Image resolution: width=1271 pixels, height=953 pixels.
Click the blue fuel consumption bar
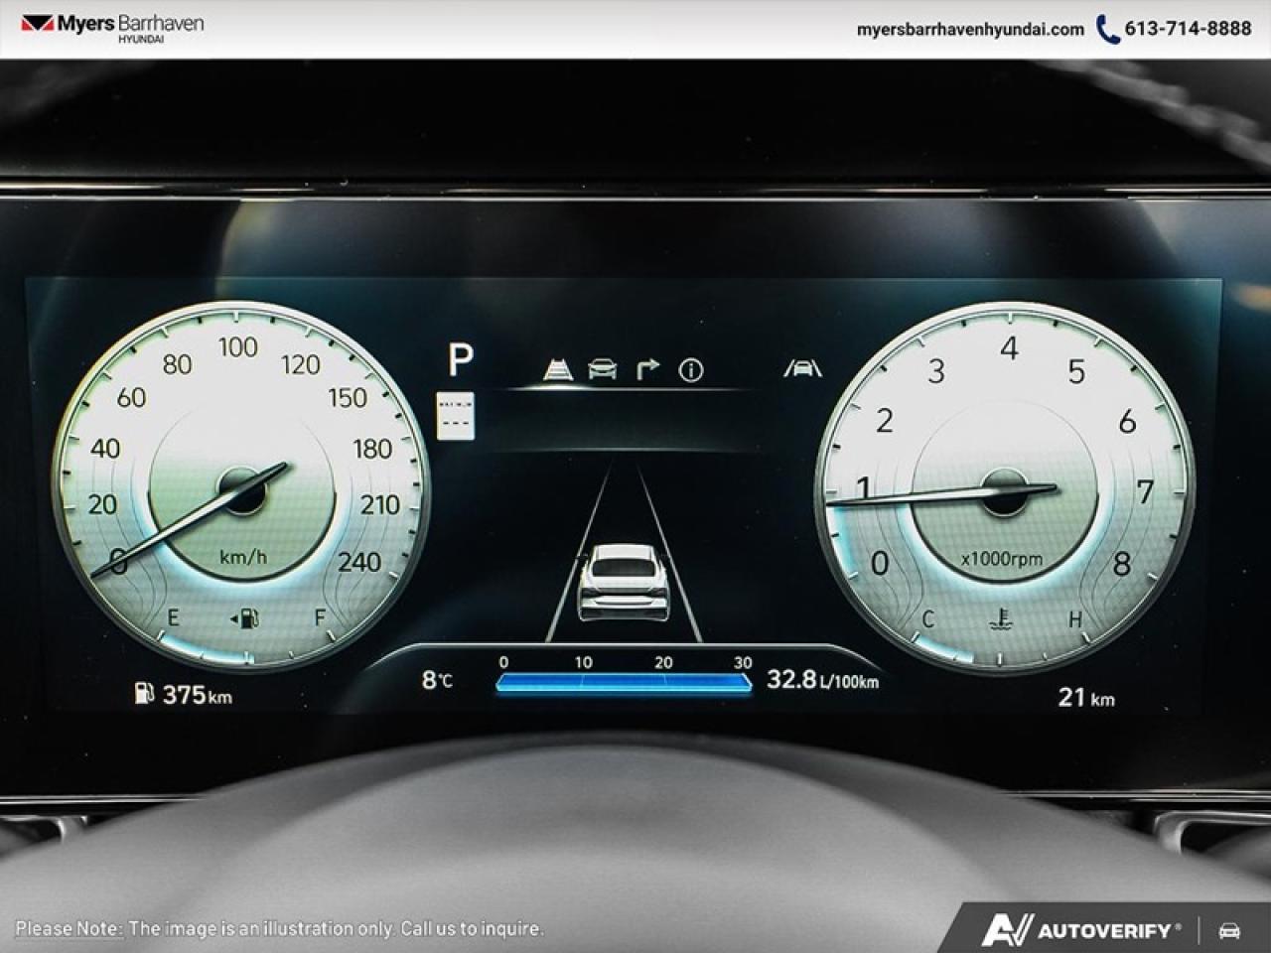[x=623, y=683]
